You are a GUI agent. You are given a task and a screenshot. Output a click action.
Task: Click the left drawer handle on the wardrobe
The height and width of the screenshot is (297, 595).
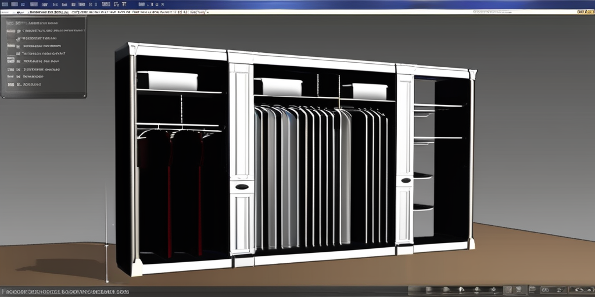(242, 187)
